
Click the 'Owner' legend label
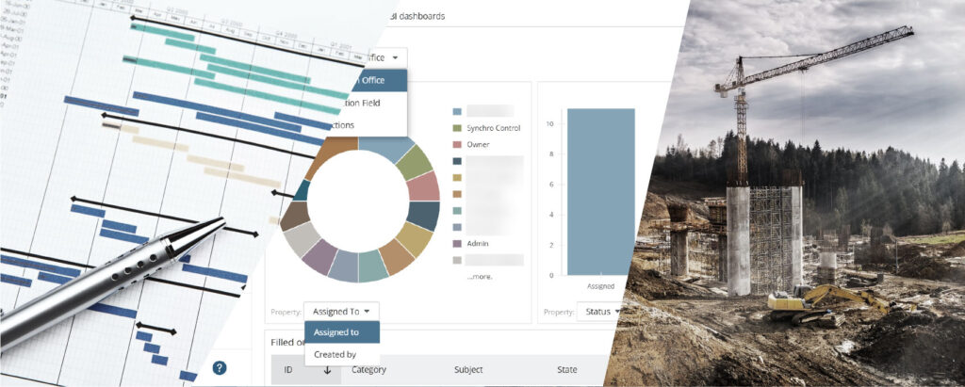[x=478, y=145]
